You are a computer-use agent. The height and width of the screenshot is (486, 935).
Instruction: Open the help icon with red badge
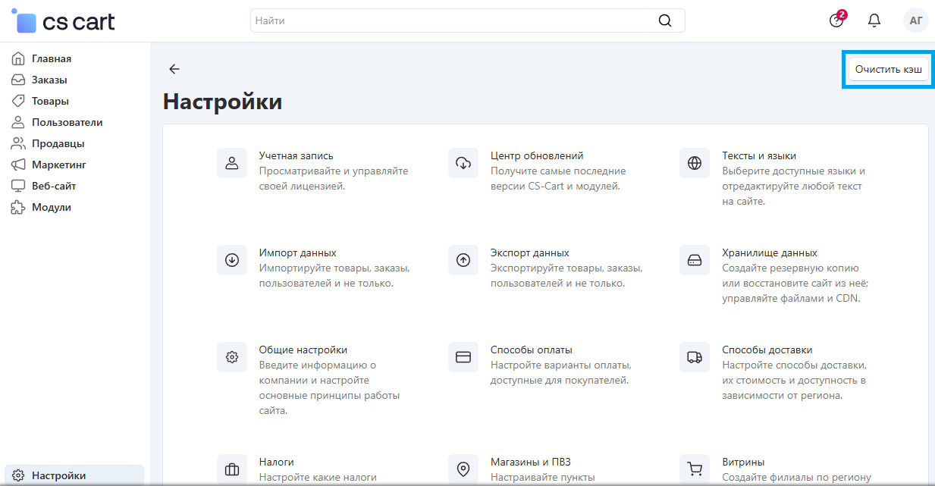click(x=836, y=20)
